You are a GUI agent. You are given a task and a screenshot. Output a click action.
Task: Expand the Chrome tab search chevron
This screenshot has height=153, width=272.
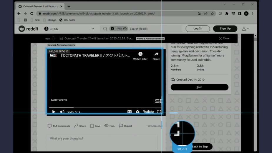[224, 4]
